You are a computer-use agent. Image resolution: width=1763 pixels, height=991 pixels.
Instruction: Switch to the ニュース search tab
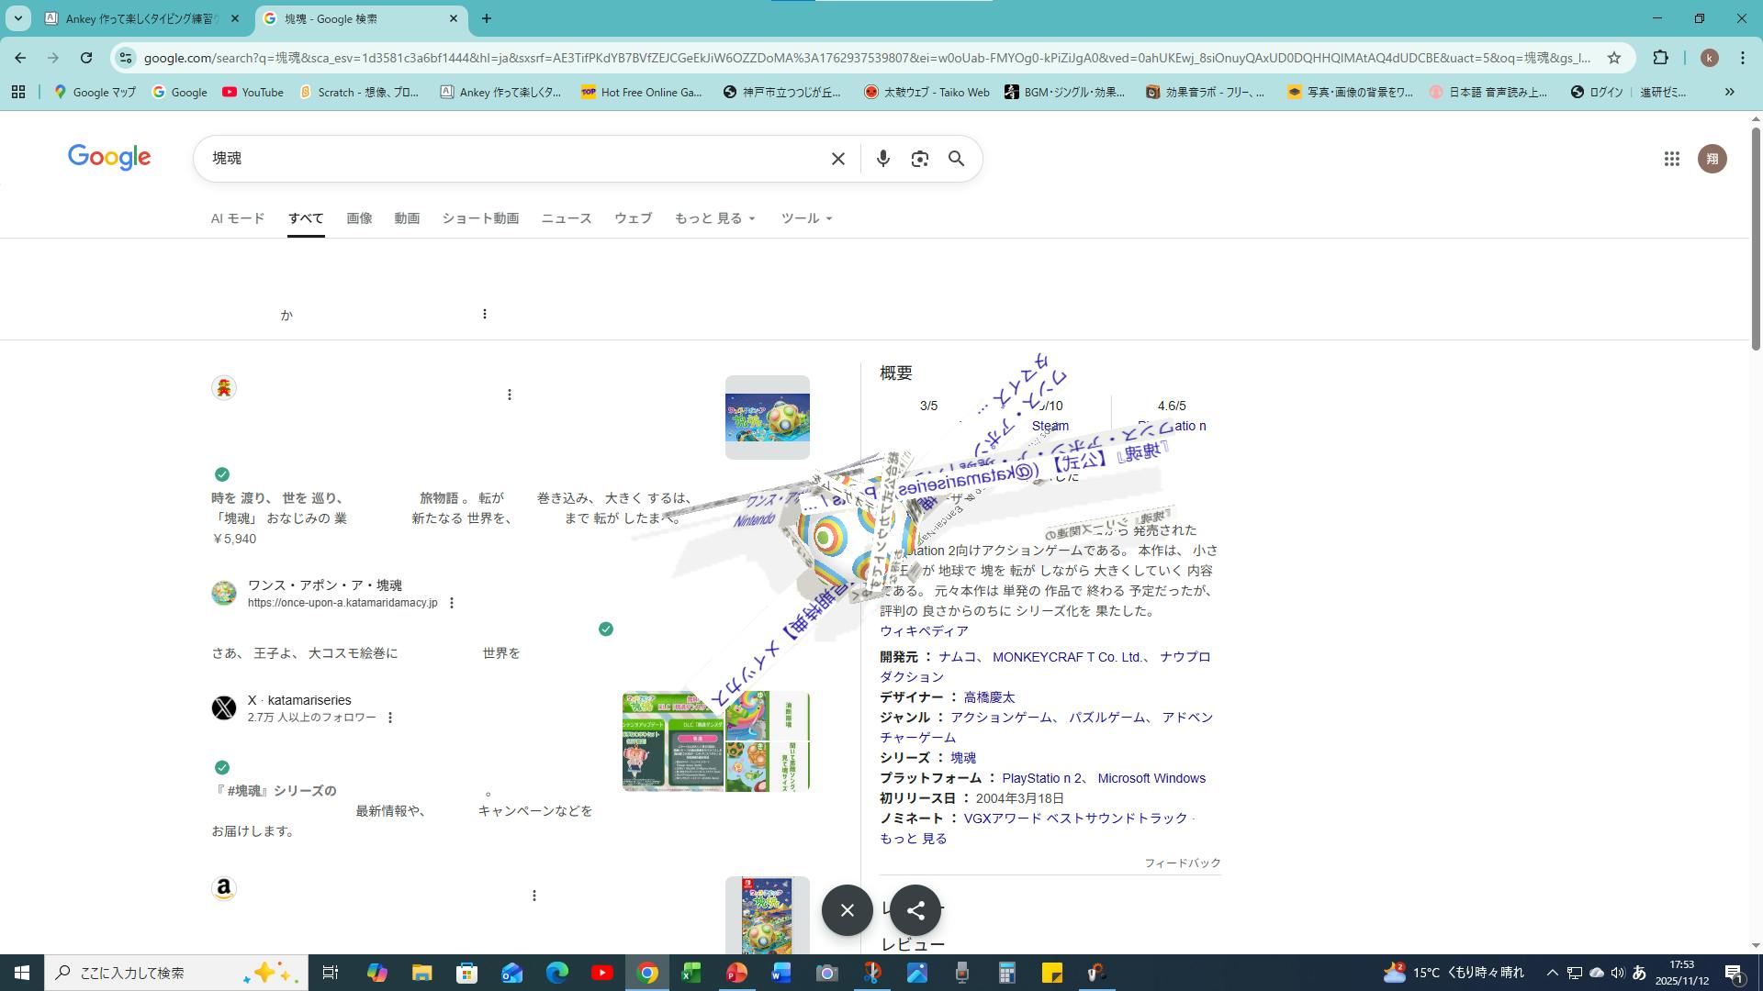tap(566, 218)
